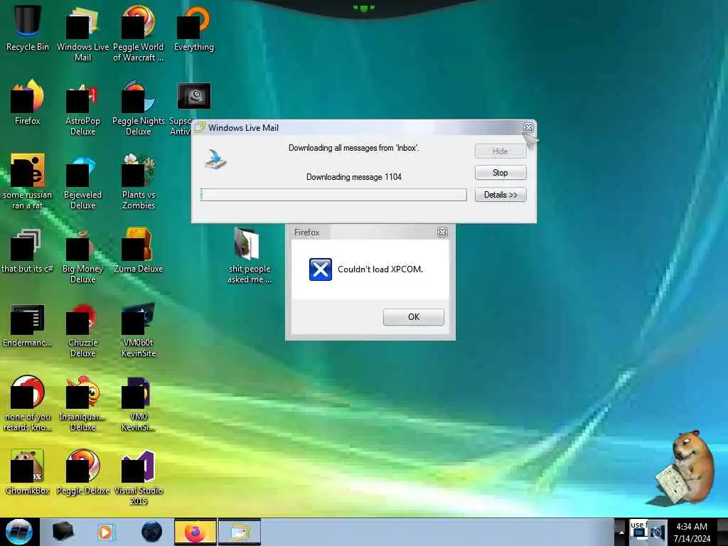
Task: Select the VM0 KevinSi... desktop icon
Action: point(139,404)
